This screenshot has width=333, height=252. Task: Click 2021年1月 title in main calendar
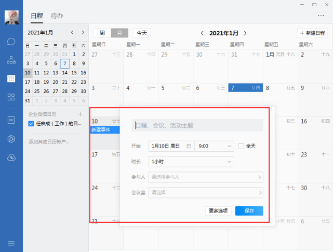click(x=223, y=33)
